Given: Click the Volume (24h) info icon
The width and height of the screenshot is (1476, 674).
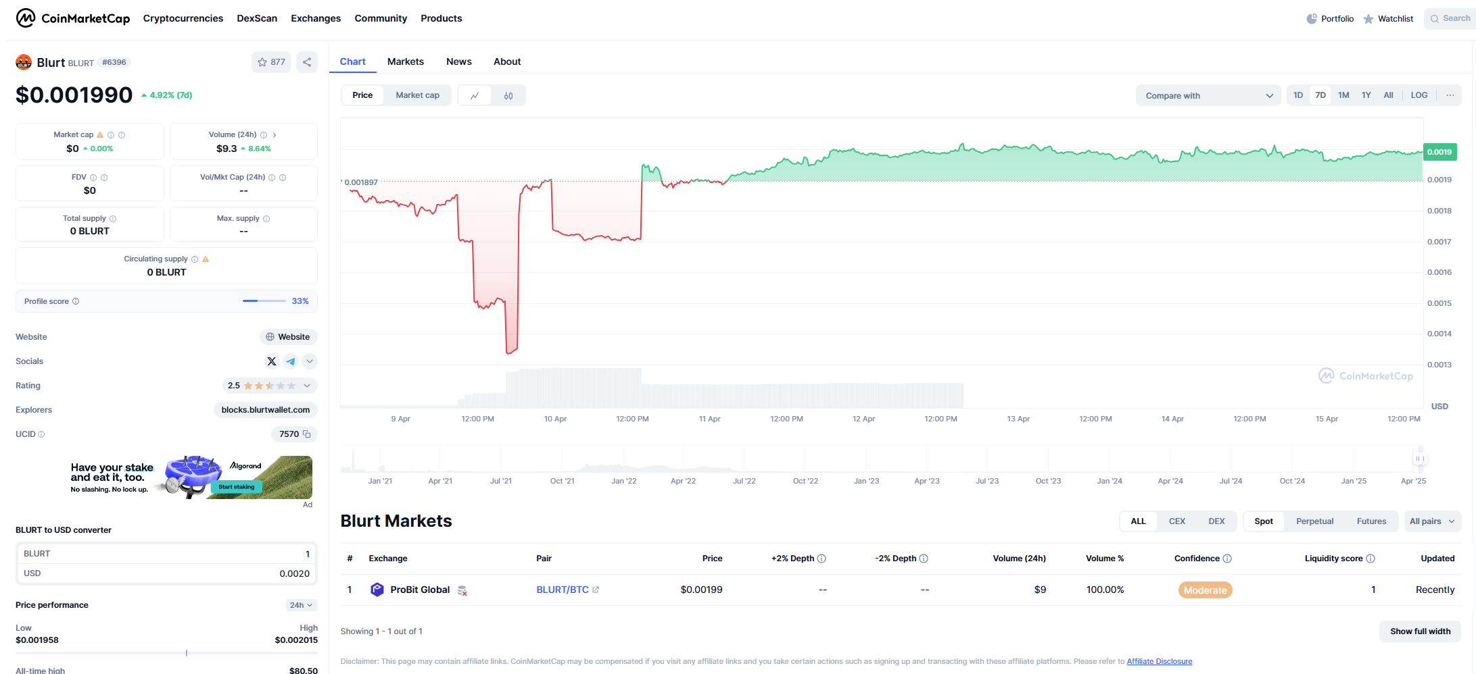Looking at the screenshot, I should pos(264,135).
